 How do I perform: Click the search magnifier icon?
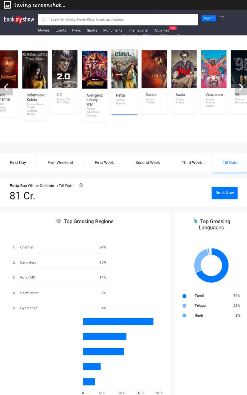(x=44, y=20)
